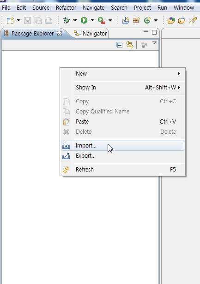200x284 pixels.
Task: Click the Open Type icon
Action: click(171, 20)
